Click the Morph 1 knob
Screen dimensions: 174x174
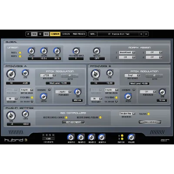tap(71, 137)
